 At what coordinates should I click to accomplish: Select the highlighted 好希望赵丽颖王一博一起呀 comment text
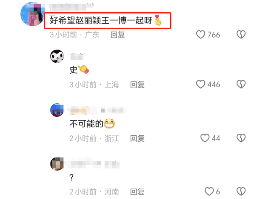click(101, 21)
